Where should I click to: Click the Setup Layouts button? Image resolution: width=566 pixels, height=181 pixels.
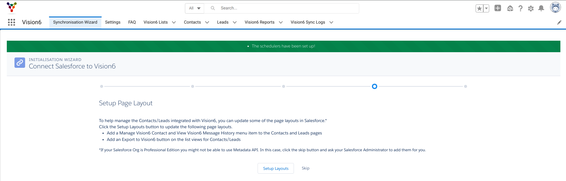[276, 168]
